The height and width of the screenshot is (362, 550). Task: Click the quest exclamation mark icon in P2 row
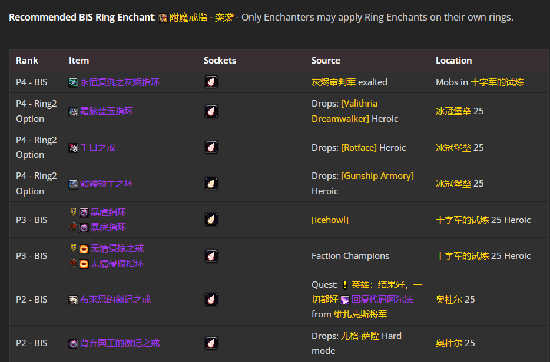[x=344, y=285]
